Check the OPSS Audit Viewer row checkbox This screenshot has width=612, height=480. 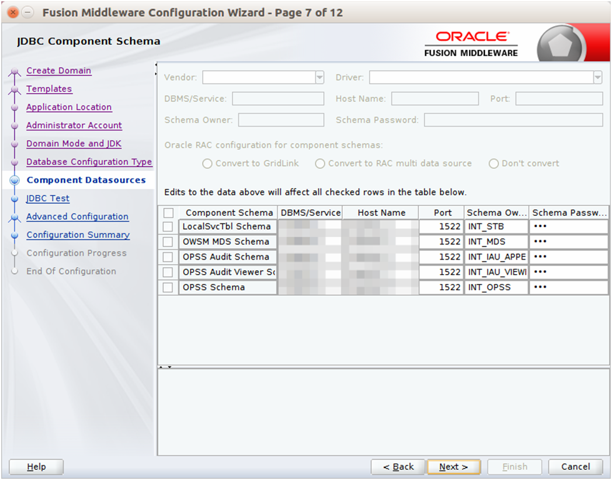pos(168,272)
